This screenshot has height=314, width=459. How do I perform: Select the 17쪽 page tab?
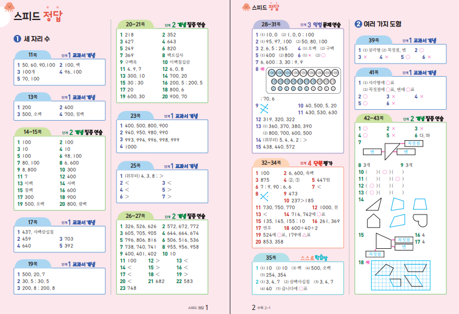point(33,222)
